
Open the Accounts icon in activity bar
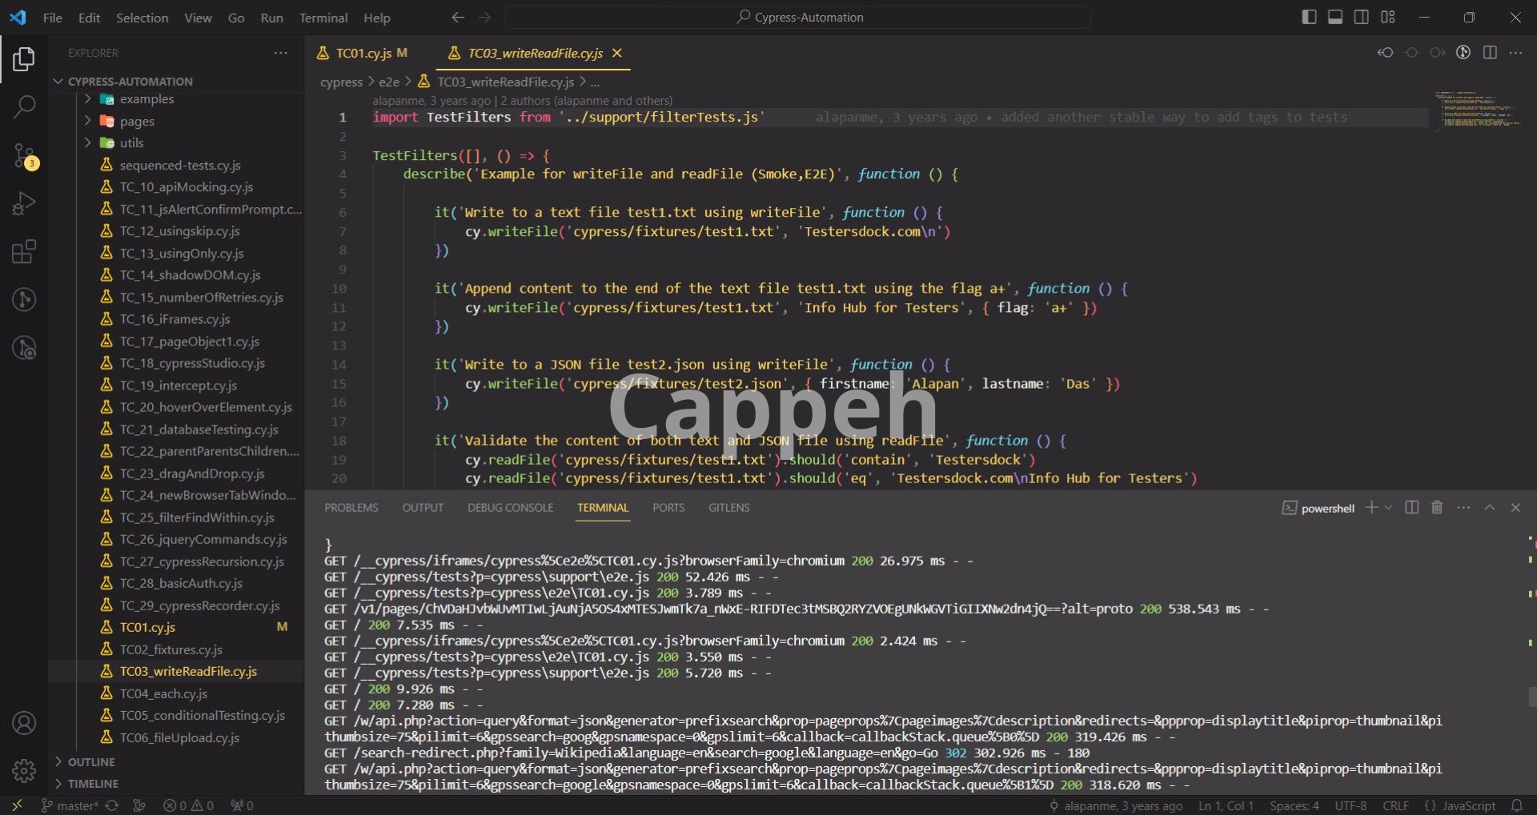click(24, 723)
